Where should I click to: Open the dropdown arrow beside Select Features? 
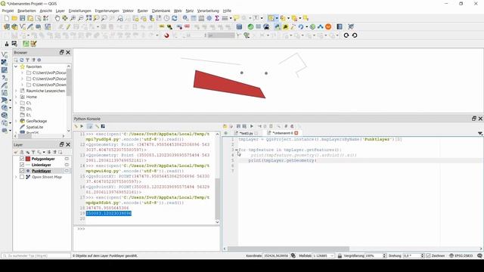[x=277, y=18]
